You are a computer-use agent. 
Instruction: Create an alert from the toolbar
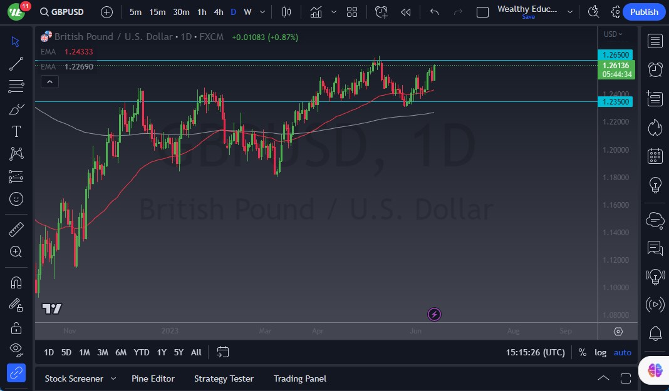(x=381, y=12)
